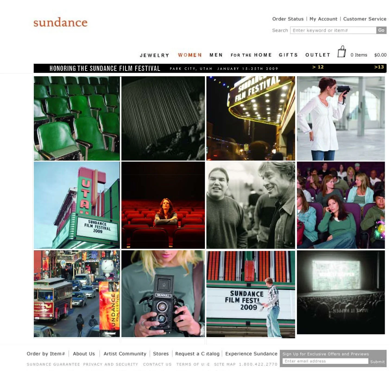Open the For the Home menu
The height and width of the screenshot is (371, 391).
[x=251, y=55]
